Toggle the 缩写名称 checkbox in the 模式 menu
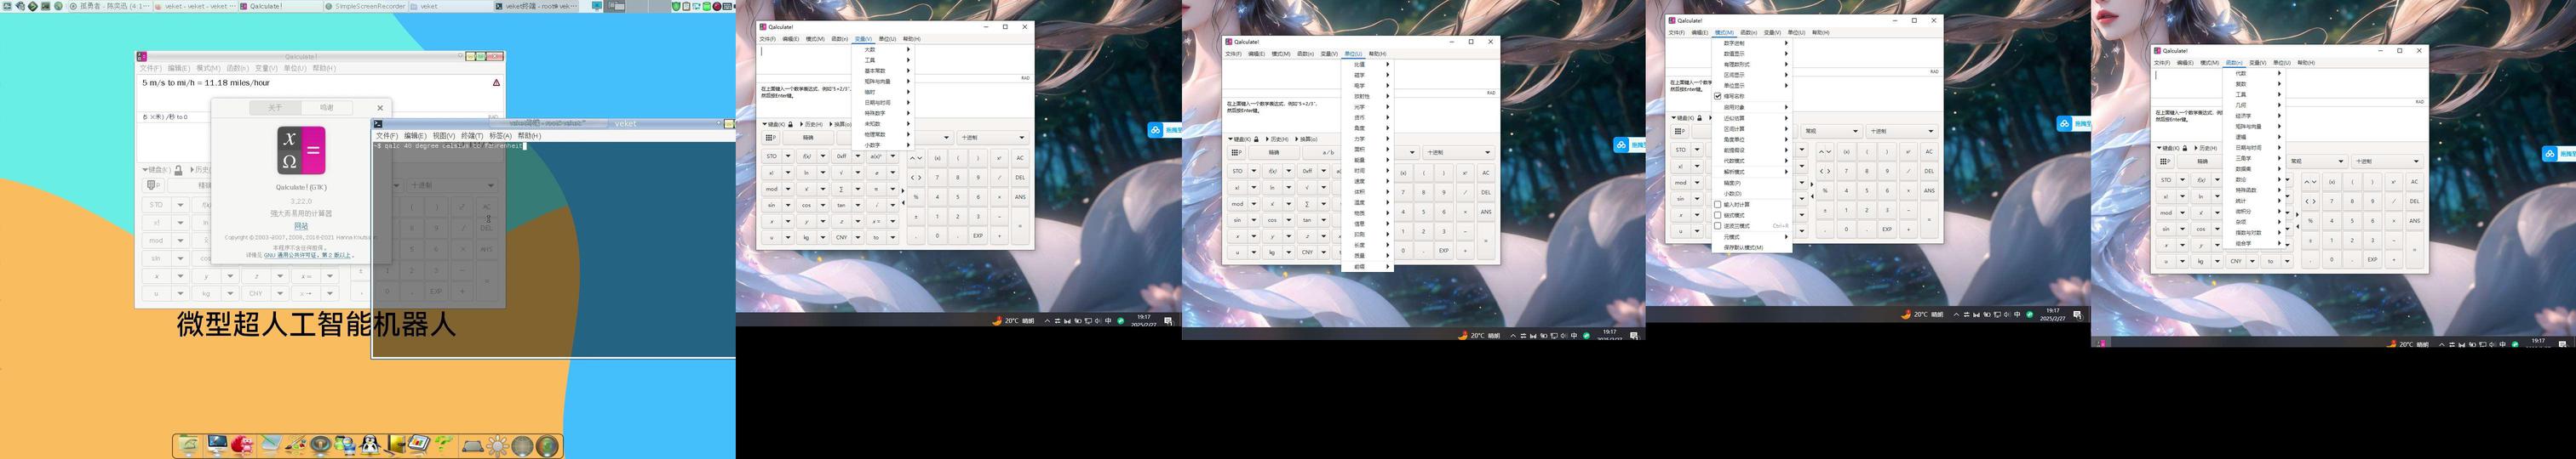Image resolution: width=2576 pixels, height=459 pixels. [1718, 97]
